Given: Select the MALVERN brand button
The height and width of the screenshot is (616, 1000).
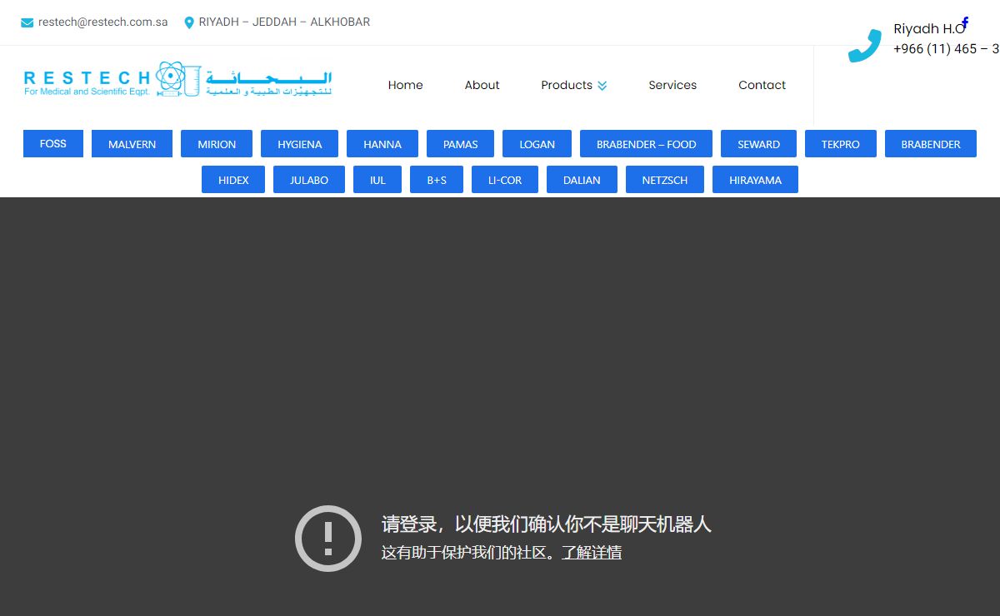Looking at the screenshot, I should pos(132,143).
